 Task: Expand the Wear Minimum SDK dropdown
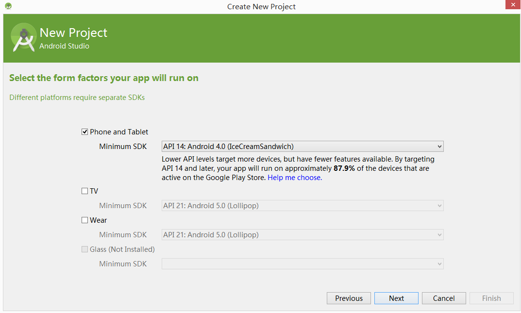[x=302, y=235]
